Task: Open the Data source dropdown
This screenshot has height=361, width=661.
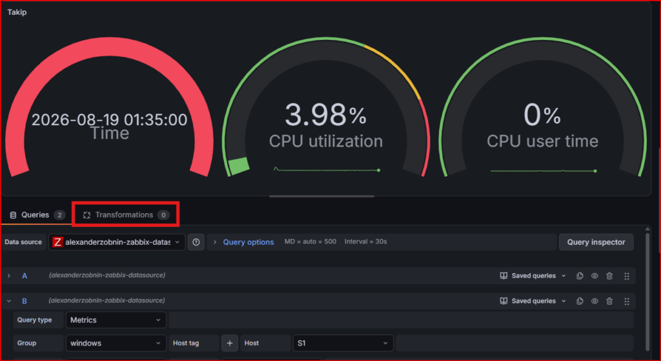Action: 117,242
